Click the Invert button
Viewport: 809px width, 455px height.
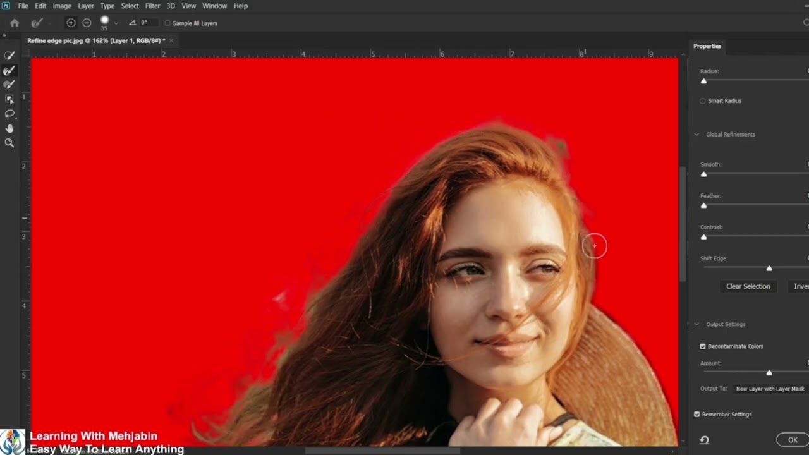(800, 286)
